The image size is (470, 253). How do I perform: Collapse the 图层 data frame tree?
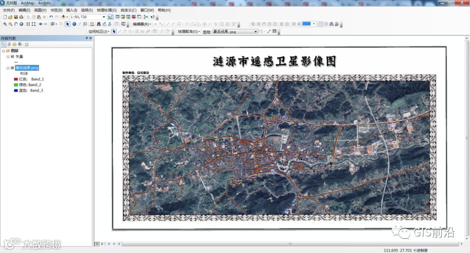[3, 51]
